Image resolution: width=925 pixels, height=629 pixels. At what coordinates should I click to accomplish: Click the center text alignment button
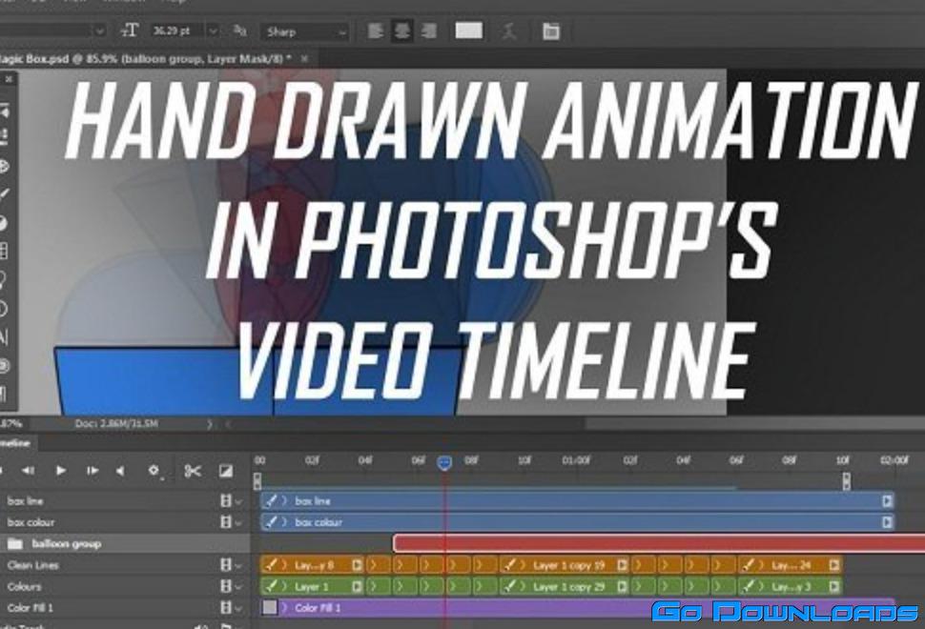tap(402, 31)
